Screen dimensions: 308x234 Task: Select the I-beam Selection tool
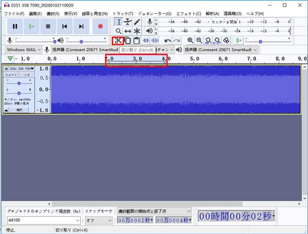(119, 22)
